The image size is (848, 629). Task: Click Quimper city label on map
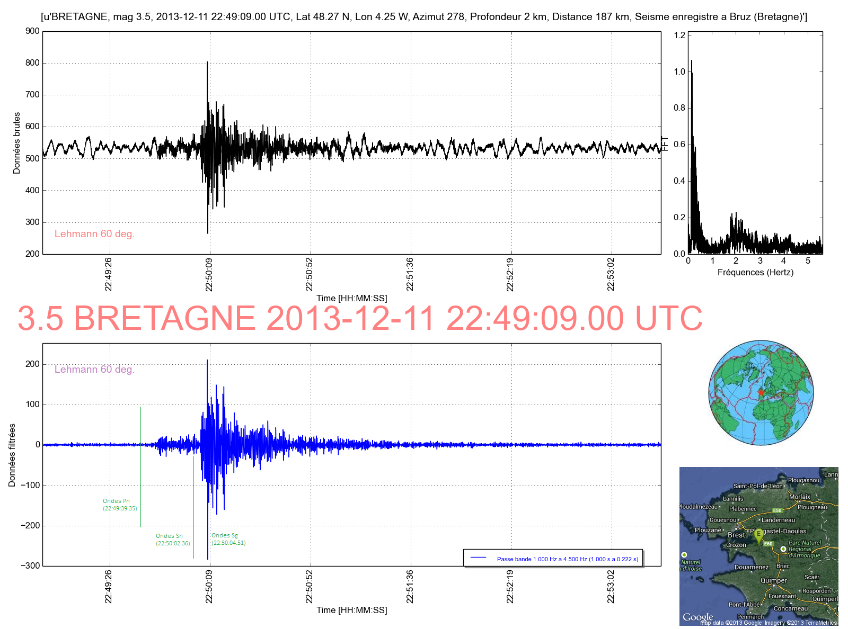pos(773,581)
